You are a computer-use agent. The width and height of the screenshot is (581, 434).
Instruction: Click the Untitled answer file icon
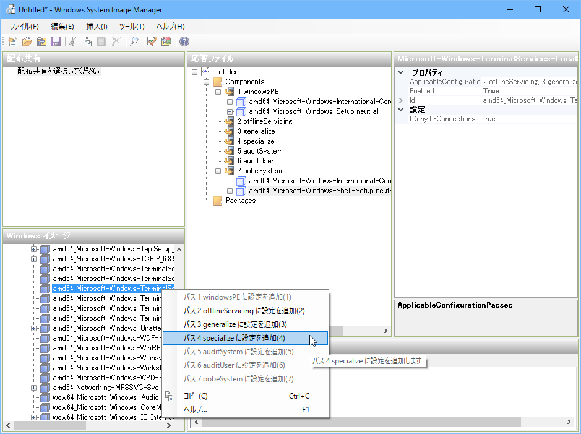(x=205, y=72)
